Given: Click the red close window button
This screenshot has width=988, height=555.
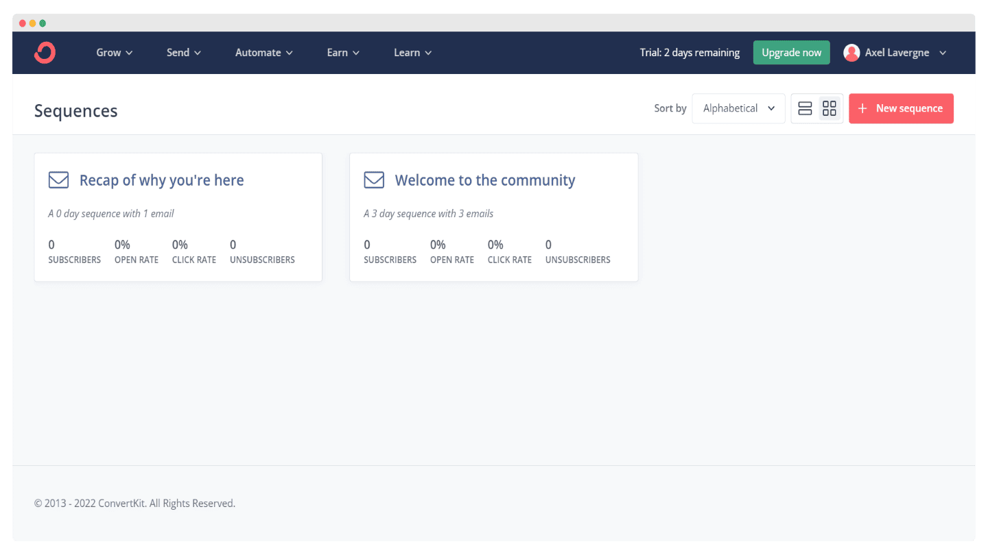Looking at the screenshot, I should click(23, 23).
